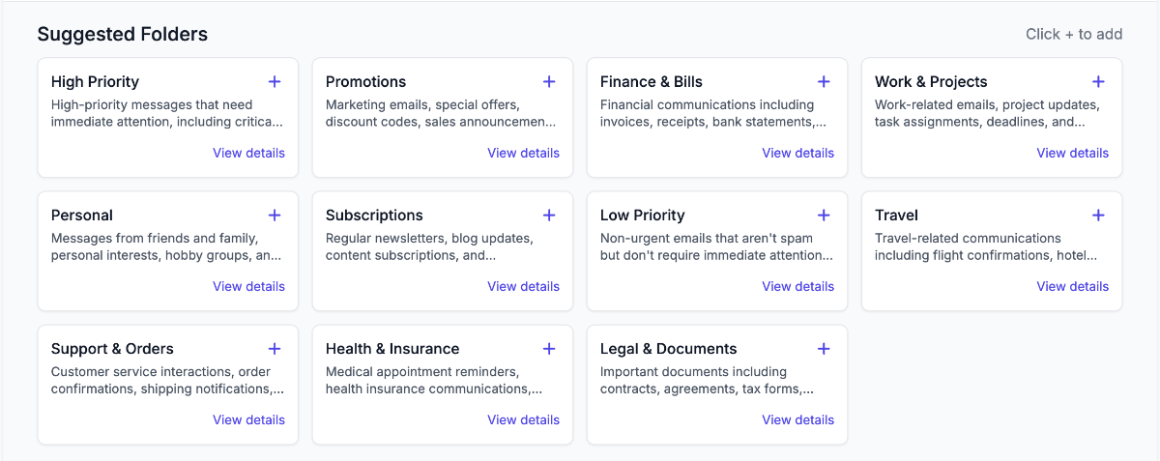The height and width of the screenshot is (461, 1160).
Task: Add Work & Projects folder via plus
Action: (1098, 82)
